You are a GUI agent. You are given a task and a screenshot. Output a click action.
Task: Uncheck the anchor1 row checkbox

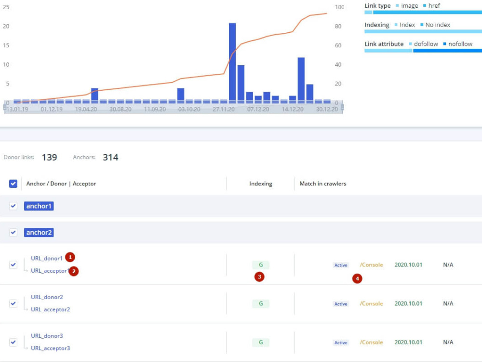13,206
